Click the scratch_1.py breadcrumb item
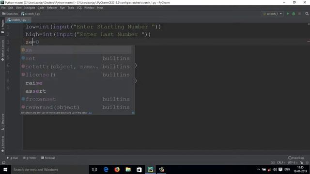310x174 pixels. [x=31, y=14]
